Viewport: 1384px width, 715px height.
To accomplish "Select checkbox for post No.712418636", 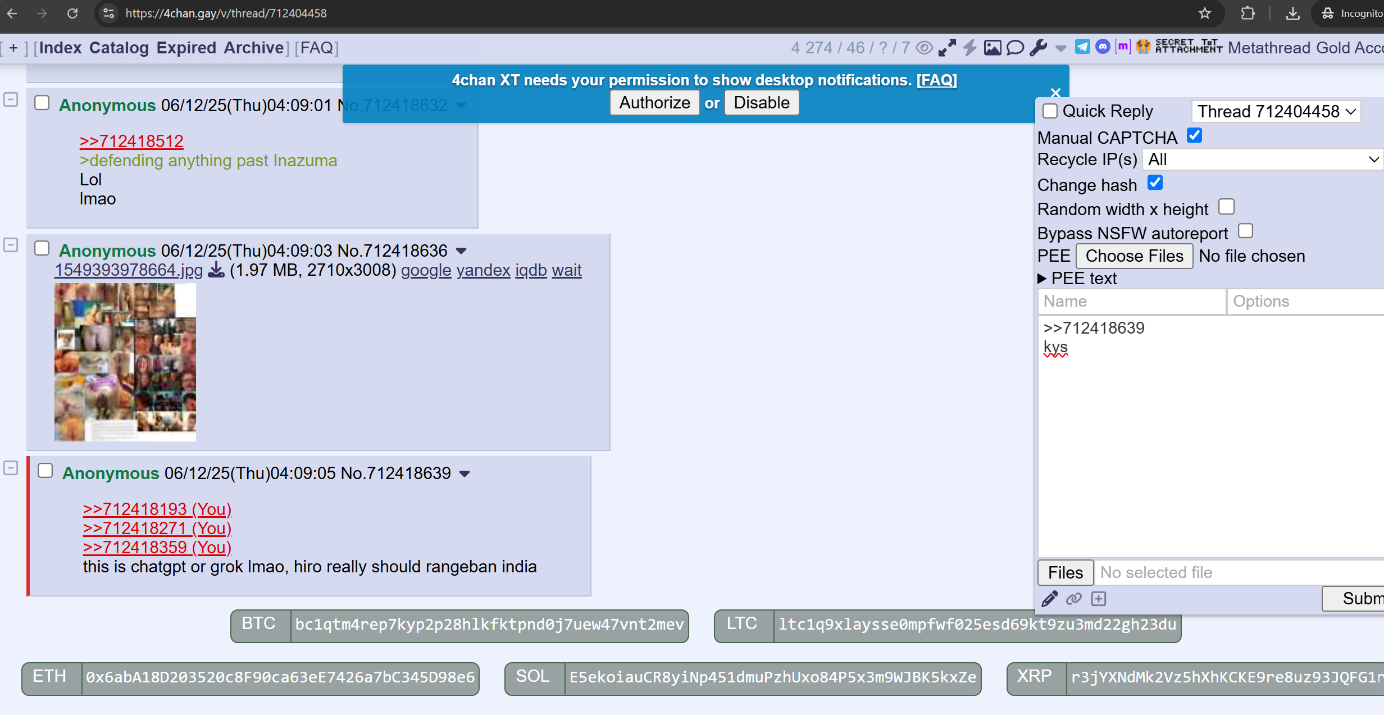I will [x=42, y=248].
